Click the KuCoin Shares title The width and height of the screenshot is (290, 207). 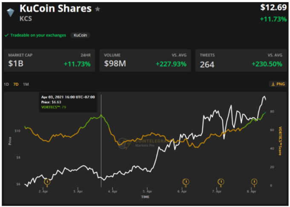tap(55, 9)
